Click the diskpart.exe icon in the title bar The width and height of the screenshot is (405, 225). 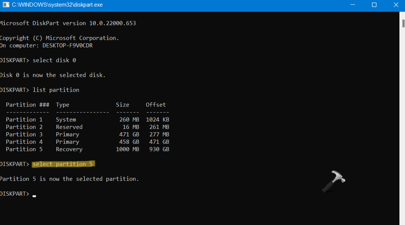click(x=5, y=5)
